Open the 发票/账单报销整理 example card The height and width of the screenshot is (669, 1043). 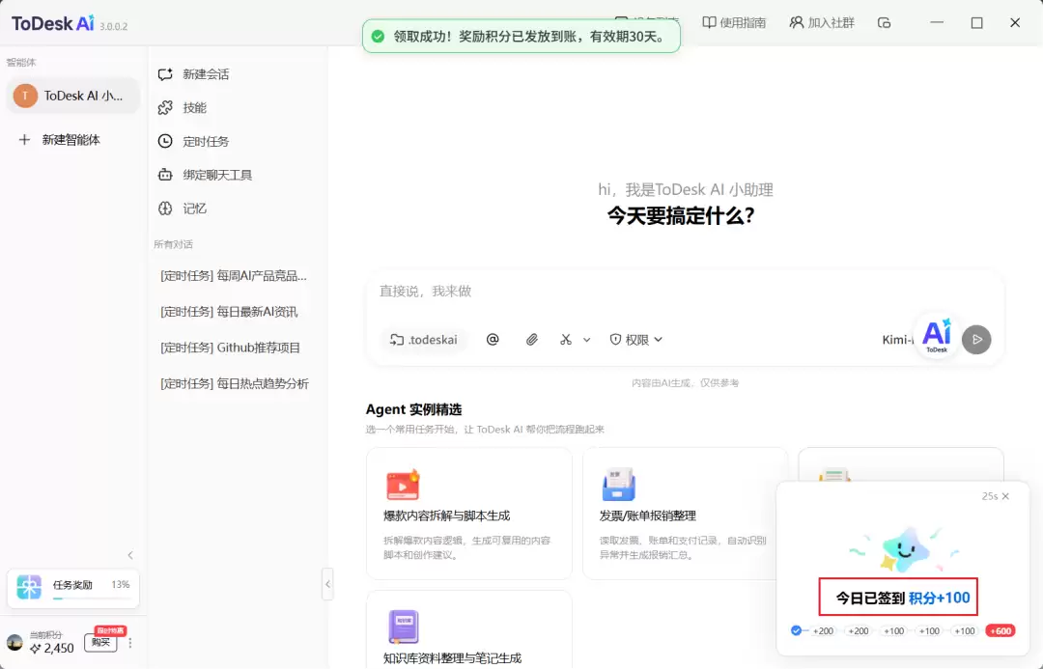point(685,514)
